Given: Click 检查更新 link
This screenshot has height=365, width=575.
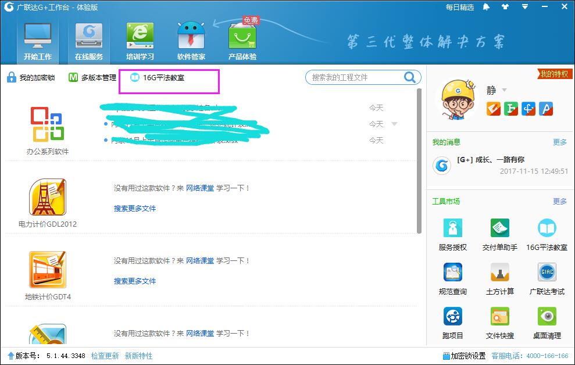Looking at the screenshot, I should tap(105, 356).
